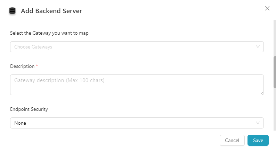This screenshot has width=276, height=151.
Task: Select the 'None' value in Endpoint Security
Action: (20, 123)
